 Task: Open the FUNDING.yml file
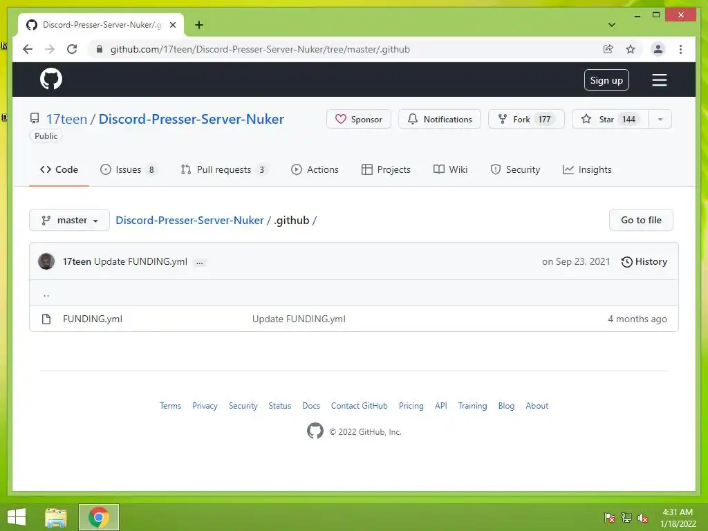click(93, 319)
